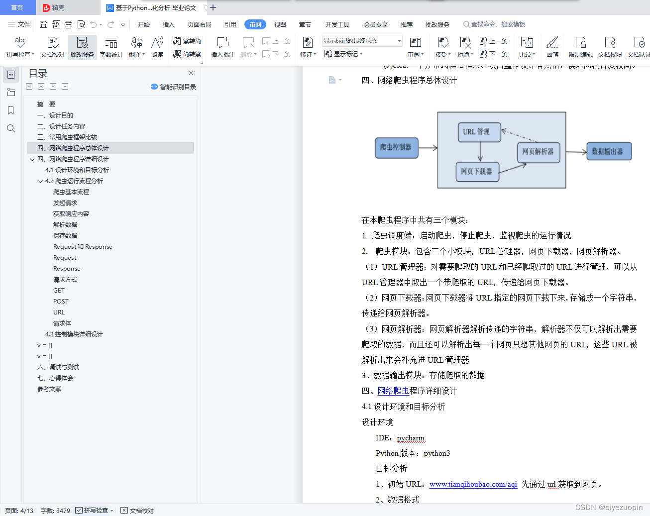Toggle 拼写检查 in the status bar
Image resolution: width=650 pixels, height=516 pixels.
(x=94, y=510)
